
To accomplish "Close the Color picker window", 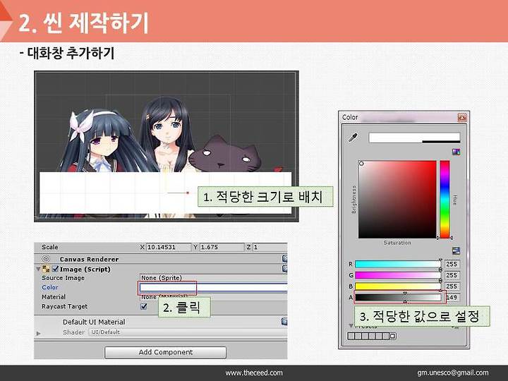I will coord(462,117).
